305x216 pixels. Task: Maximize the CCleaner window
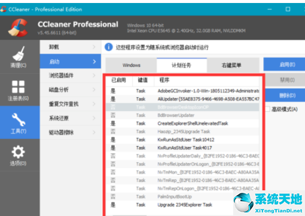point(288,9)
